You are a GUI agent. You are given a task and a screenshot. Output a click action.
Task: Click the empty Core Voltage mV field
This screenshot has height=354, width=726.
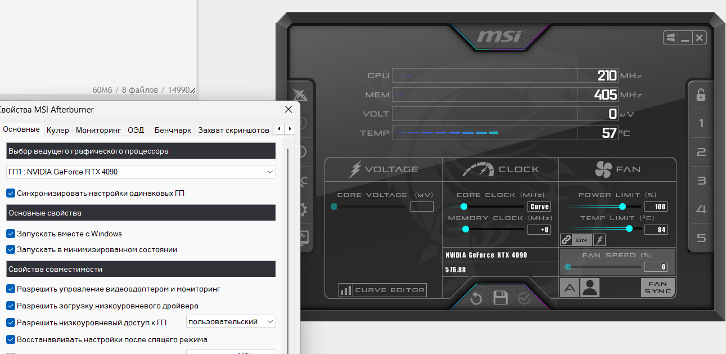422,207
